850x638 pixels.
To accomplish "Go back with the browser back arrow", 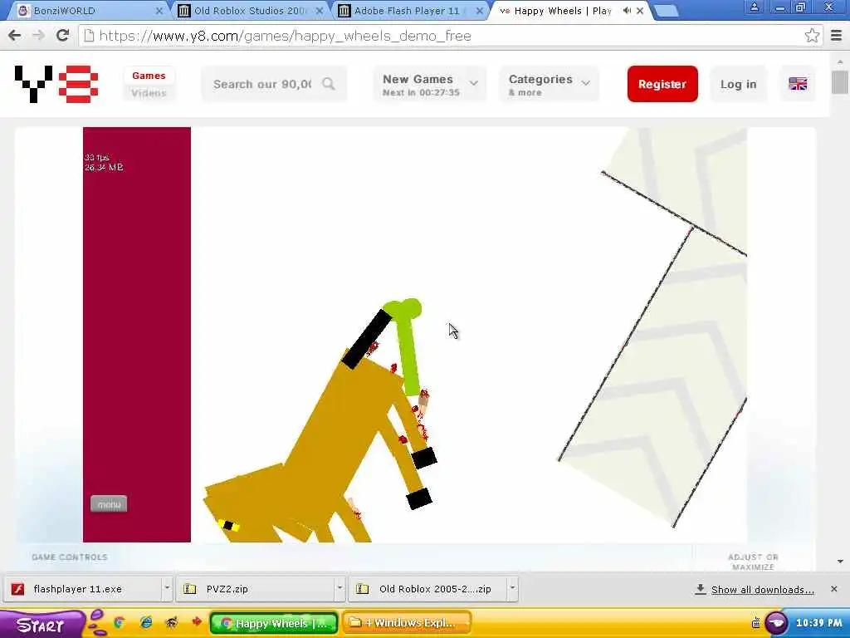I will pos(15,36).
